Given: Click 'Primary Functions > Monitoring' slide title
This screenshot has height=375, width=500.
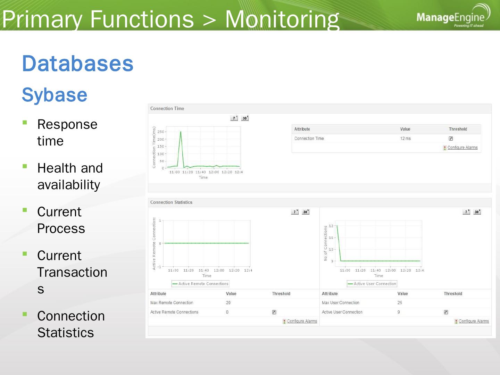Looking at the screenshot, I should pos(170,19).
